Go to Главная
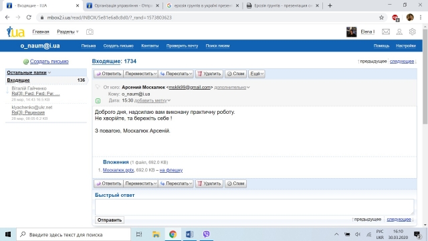428x241 pixels. (x=41, y=31)
